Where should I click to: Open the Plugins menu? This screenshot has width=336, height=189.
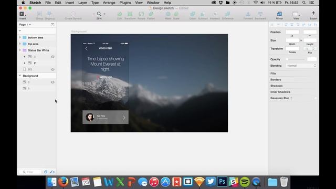coord(125,3)
